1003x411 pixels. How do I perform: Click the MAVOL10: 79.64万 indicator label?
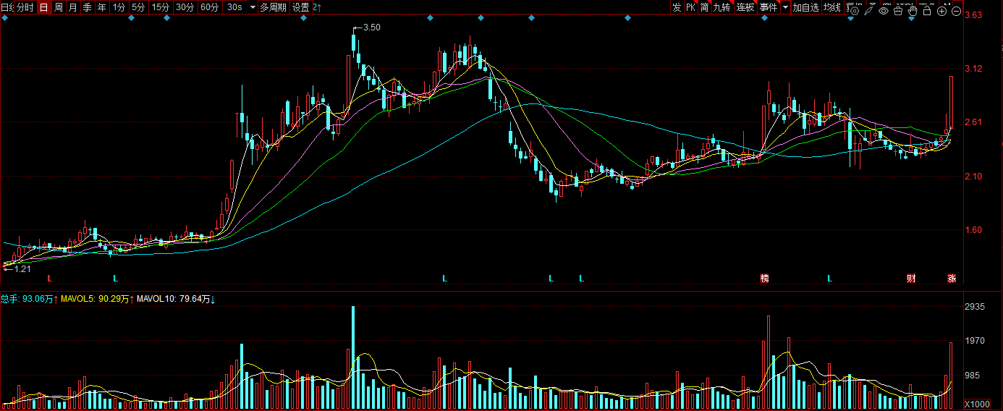(x=177, y=298)
